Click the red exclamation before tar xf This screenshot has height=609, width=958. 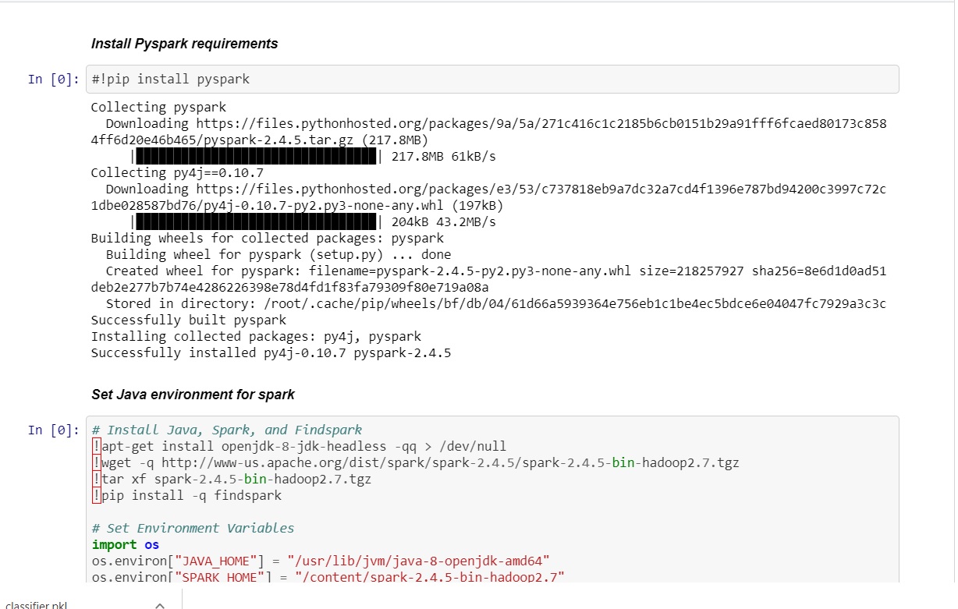point(96,480)
